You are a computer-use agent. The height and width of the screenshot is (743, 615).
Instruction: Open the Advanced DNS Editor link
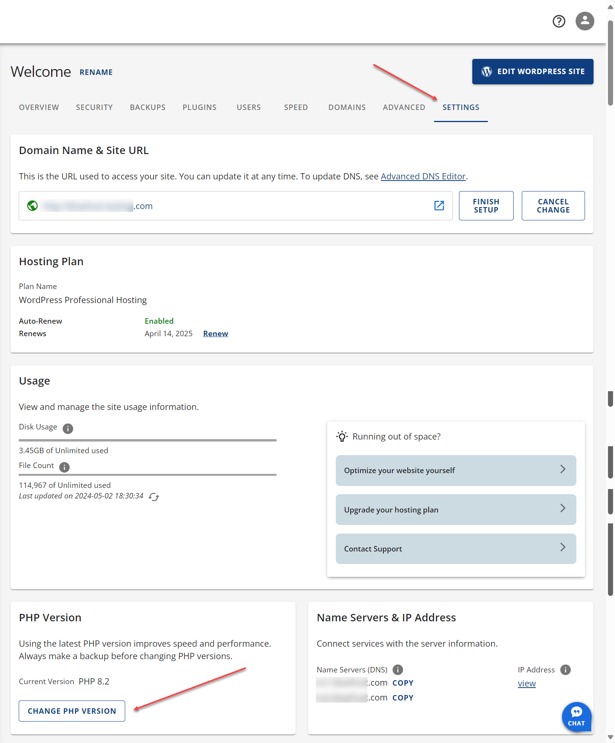[423, 176]
